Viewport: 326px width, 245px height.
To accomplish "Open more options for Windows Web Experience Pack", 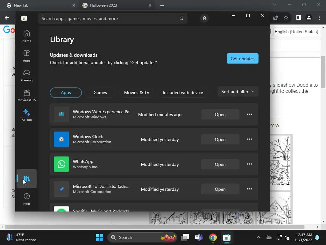I will click(250, 115).
